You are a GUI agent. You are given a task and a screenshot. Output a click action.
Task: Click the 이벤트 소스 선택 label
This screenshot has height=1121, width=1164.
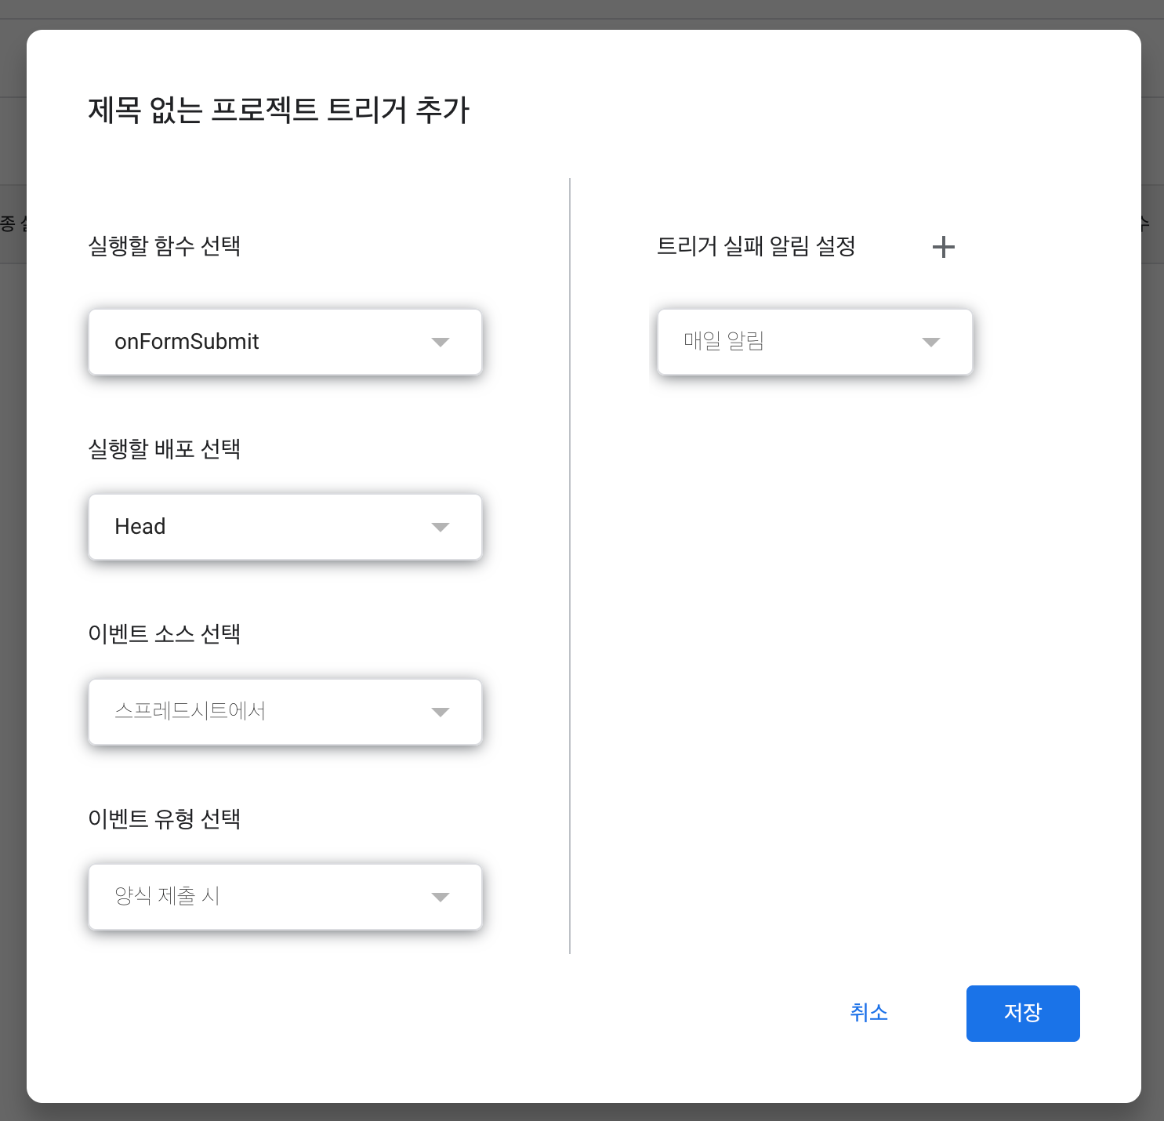click(x=164, y=633)
